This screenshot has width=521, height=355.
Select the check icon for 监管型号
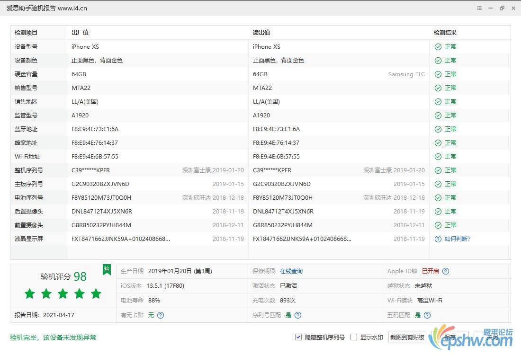pyautogui.click(x=438, y=115)
